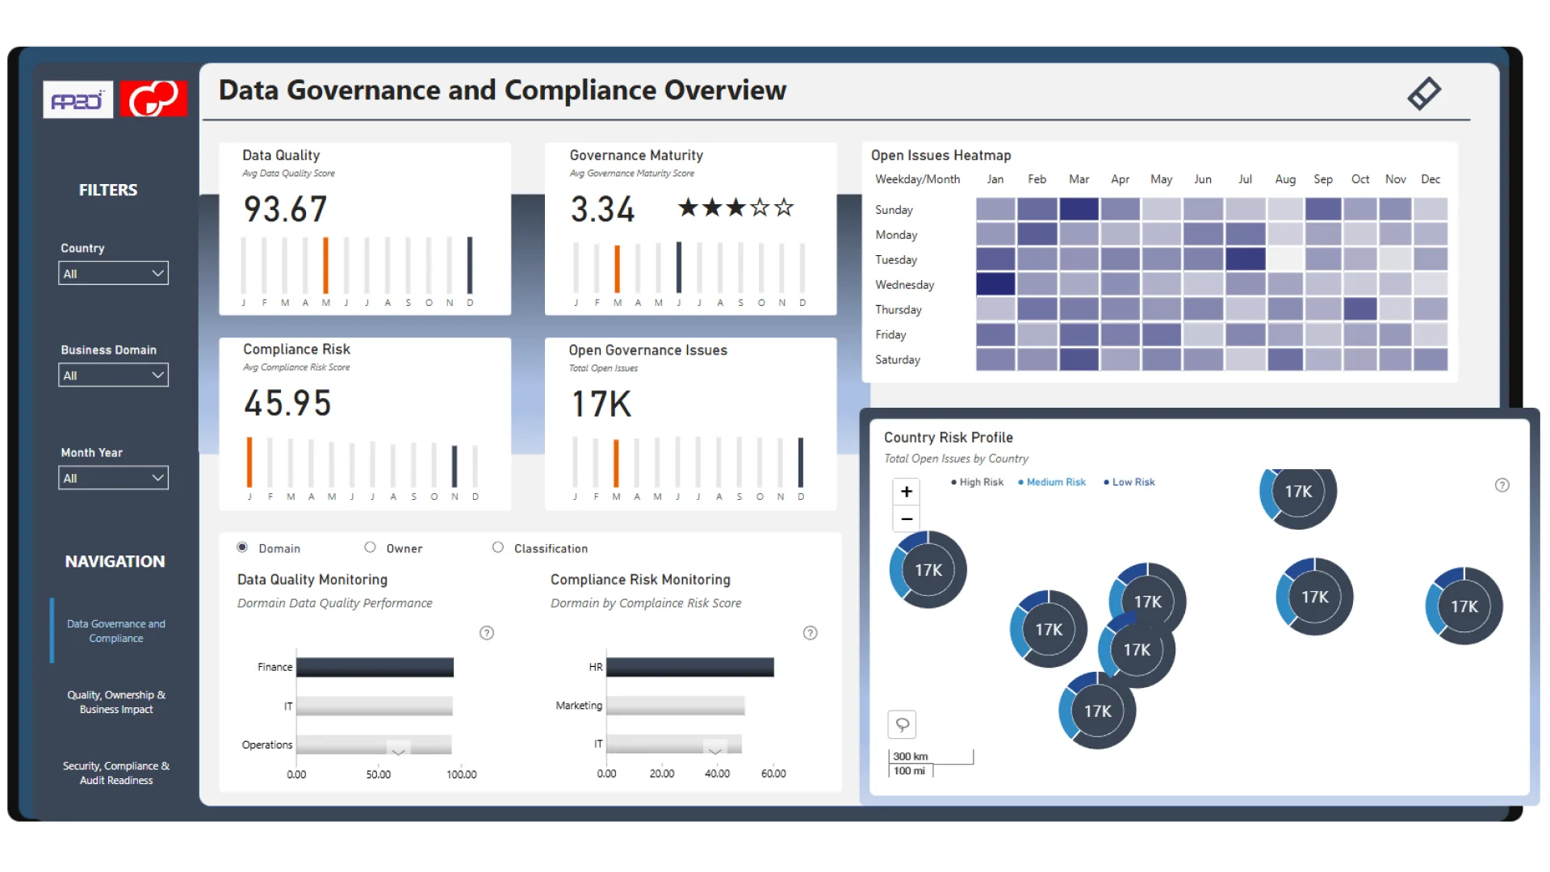Screen dimensions: 1550x872
Task: Click the lasso select icon on map
Action: pyautogui.click(x=903, y=724)
